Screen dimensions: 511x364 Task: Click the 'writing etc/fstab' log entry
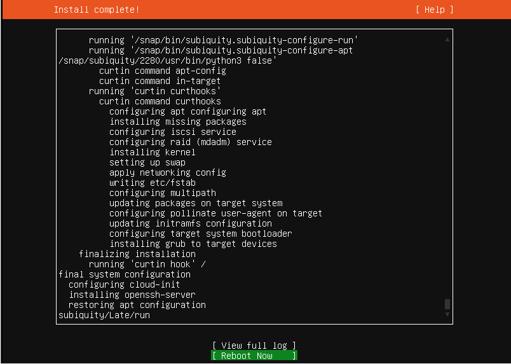(x=153, y=183)
